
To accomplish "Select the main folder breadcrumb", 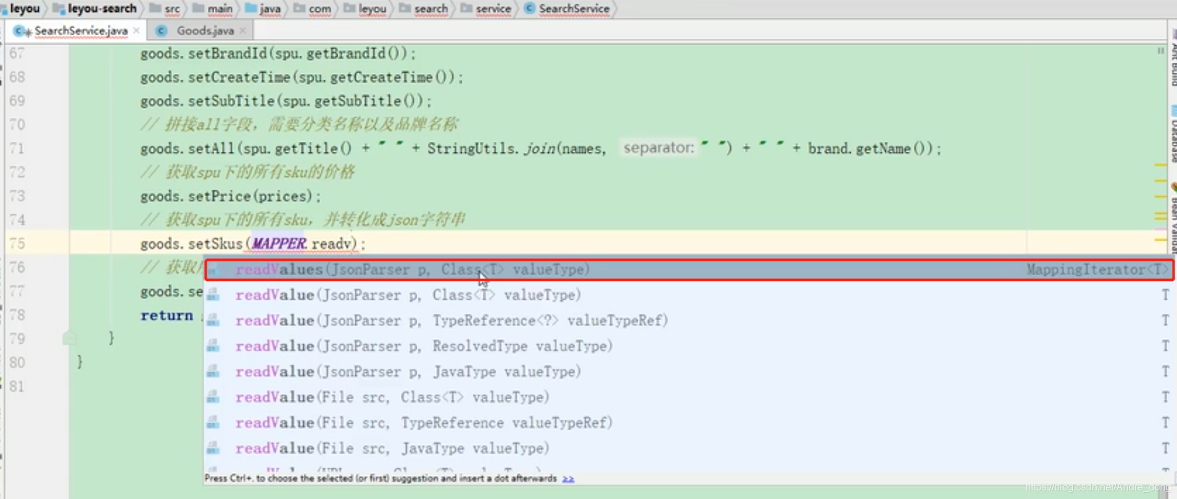I will [x=219, y=9].
